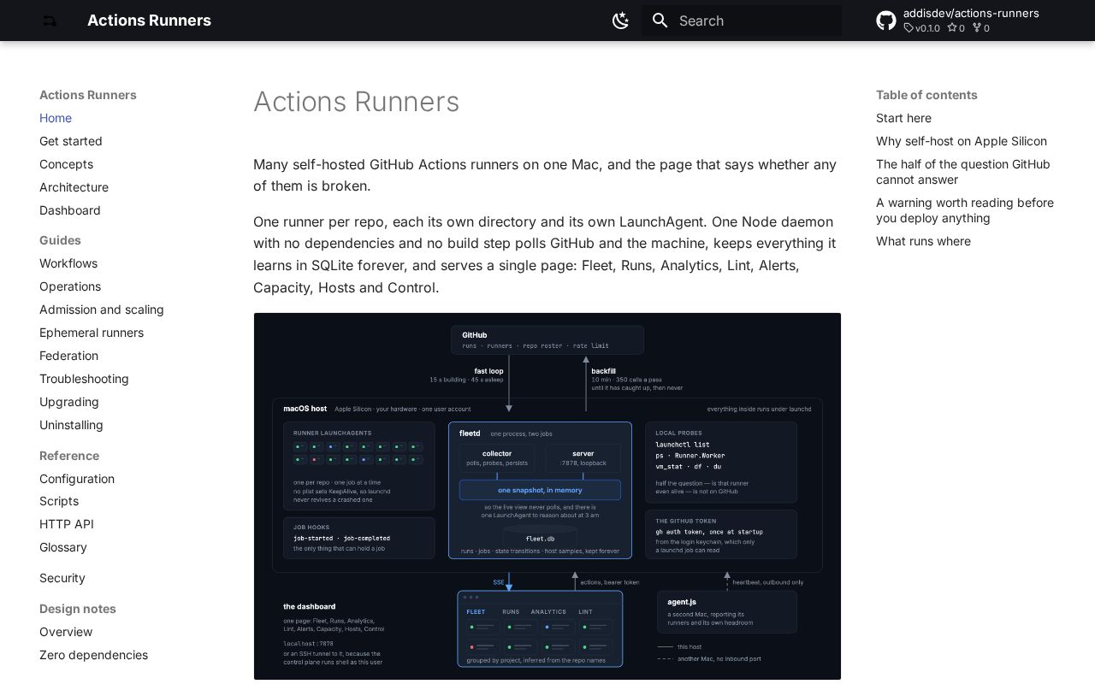The height and width of the screenshot is (684, 1095).
Task: Click the architecture diagram image
Action: (547, 496)
